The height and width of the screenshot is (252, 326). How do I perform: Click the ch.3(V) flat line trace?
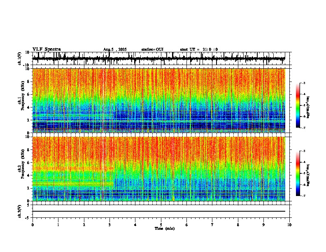[x=158, y=211]
